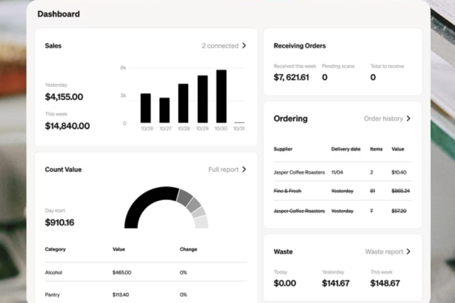The height and width of the screenshot is (303, 455).
Task: Select the 10/30 sales bar
Action: (x=221, y=96)
